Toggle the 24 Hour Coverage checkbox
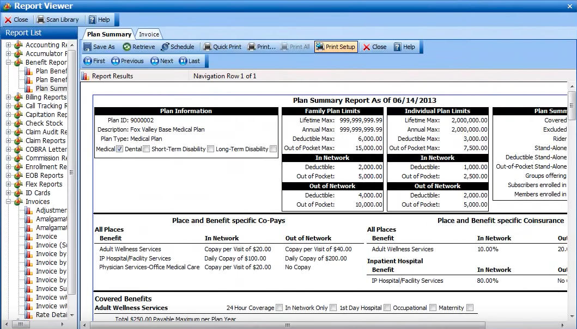The height and width of the screenshot is (329, 577). point(280,308)
